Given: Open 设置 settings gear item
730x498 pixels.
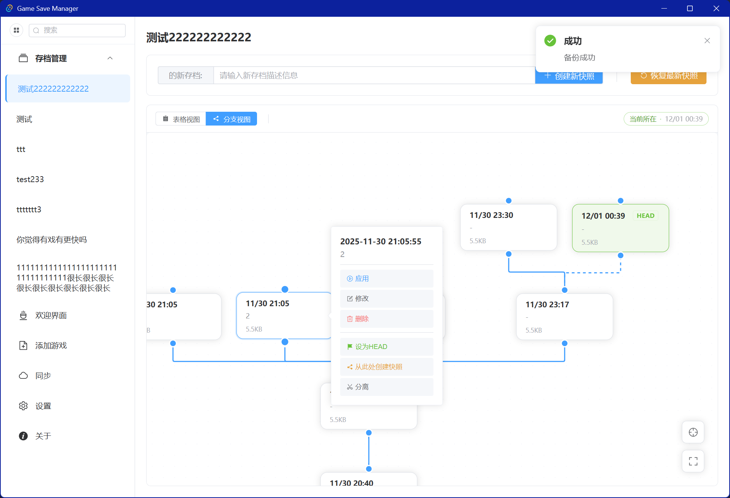Looking at the screenshot, I should click(x=43, y=406).
